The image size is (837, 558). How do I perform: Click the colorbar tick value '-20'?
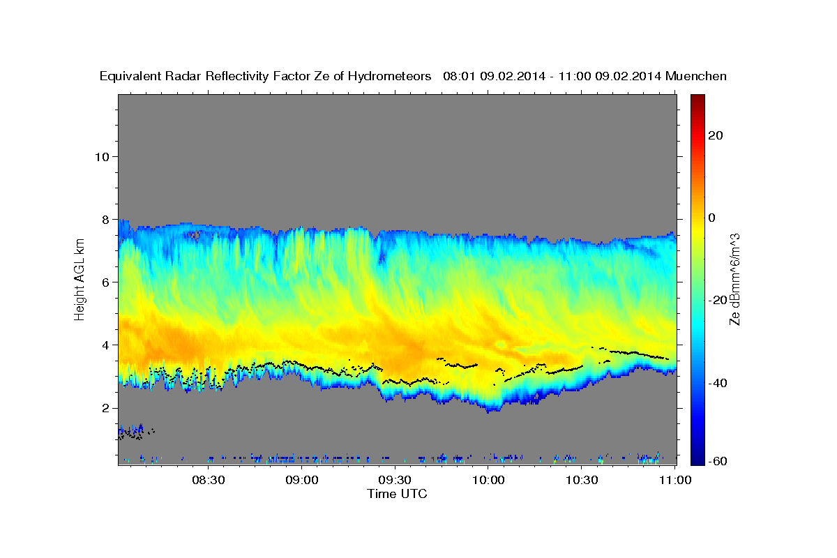coord(717,300)
